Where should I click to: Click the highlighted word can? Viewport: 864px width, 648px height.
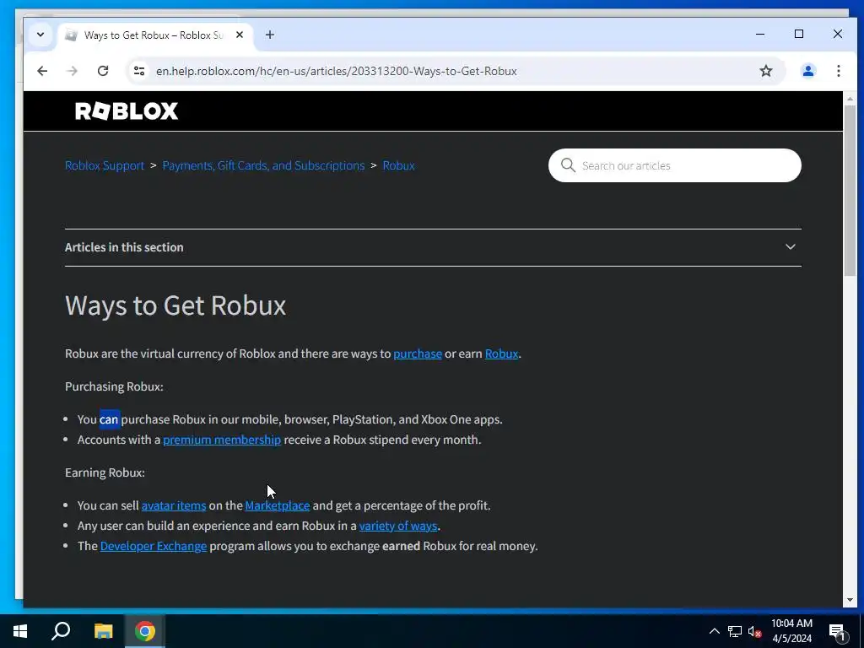(x=109, y=420)
